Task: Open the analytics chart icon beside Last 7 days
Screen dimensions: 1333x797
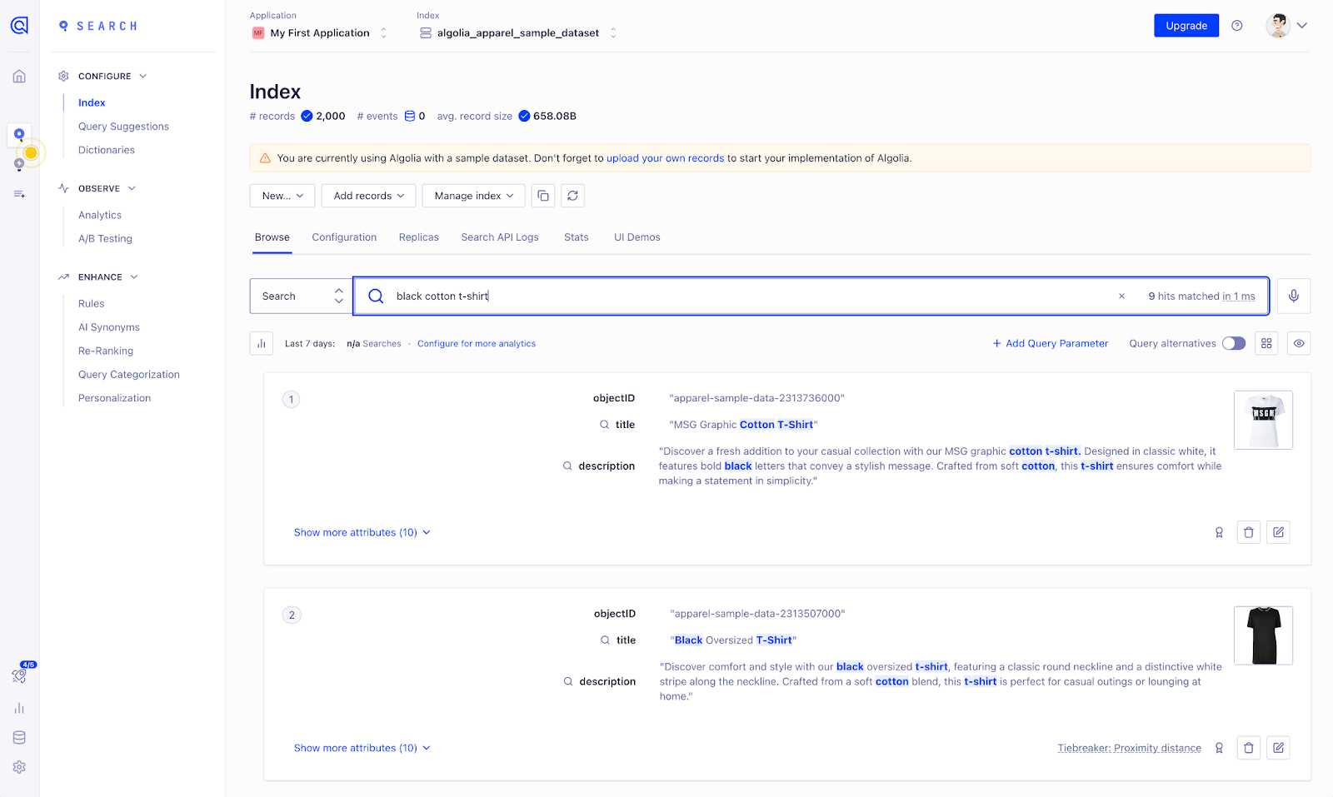Action: [261, 343]
